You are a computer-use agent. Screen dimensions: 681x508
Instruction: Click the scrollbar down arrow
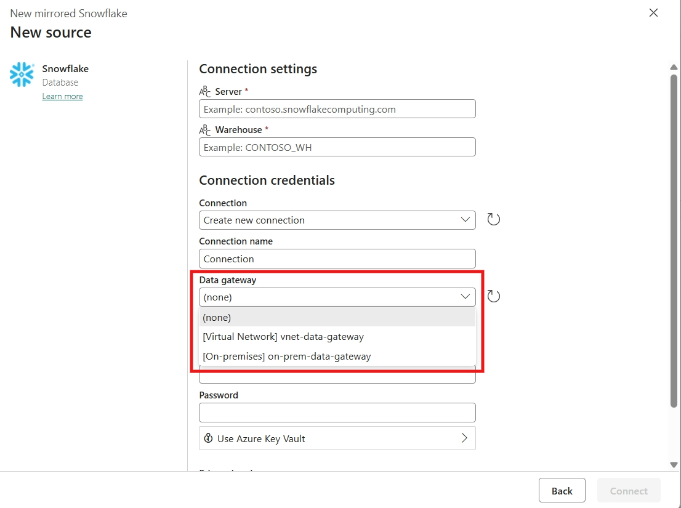tap(674, 465)
